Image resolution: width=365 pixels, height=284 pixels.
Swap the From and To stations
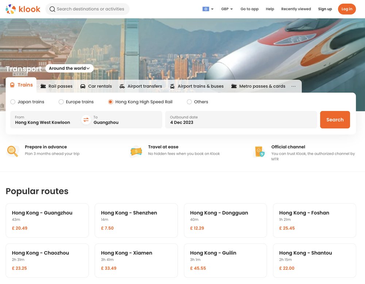pos(85,119)
